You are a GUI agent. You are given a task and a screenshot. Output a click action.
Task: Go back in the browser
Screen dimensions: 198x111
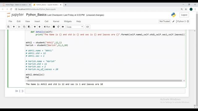3,9
